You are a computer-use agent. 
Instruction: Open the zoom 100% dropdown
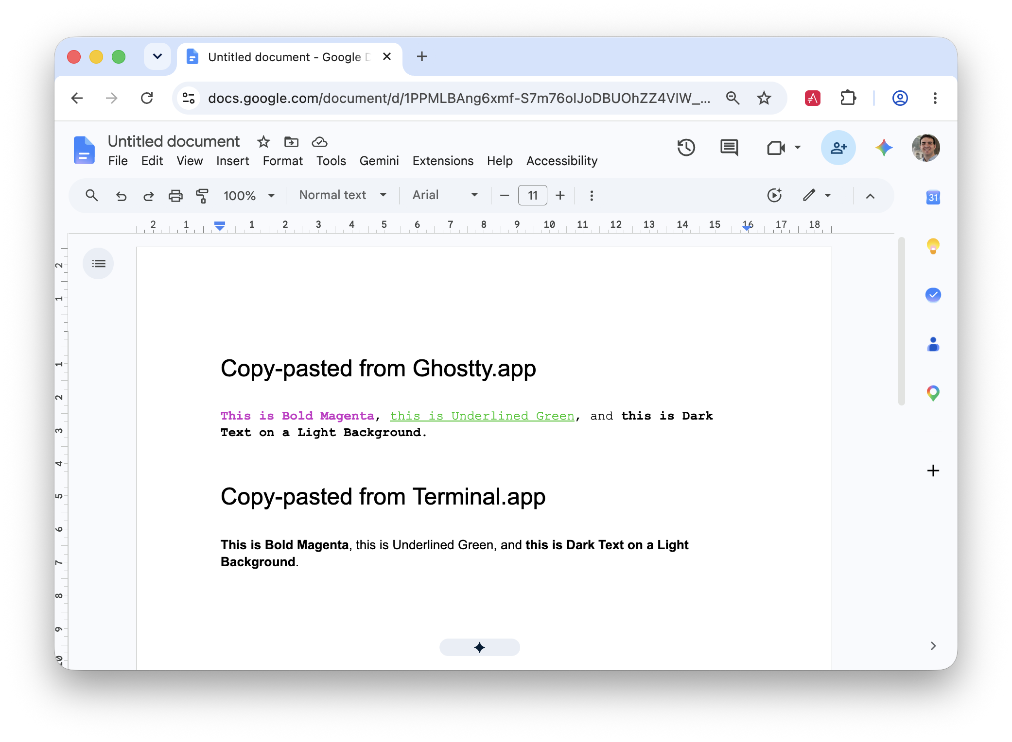[x=249, y=195]
